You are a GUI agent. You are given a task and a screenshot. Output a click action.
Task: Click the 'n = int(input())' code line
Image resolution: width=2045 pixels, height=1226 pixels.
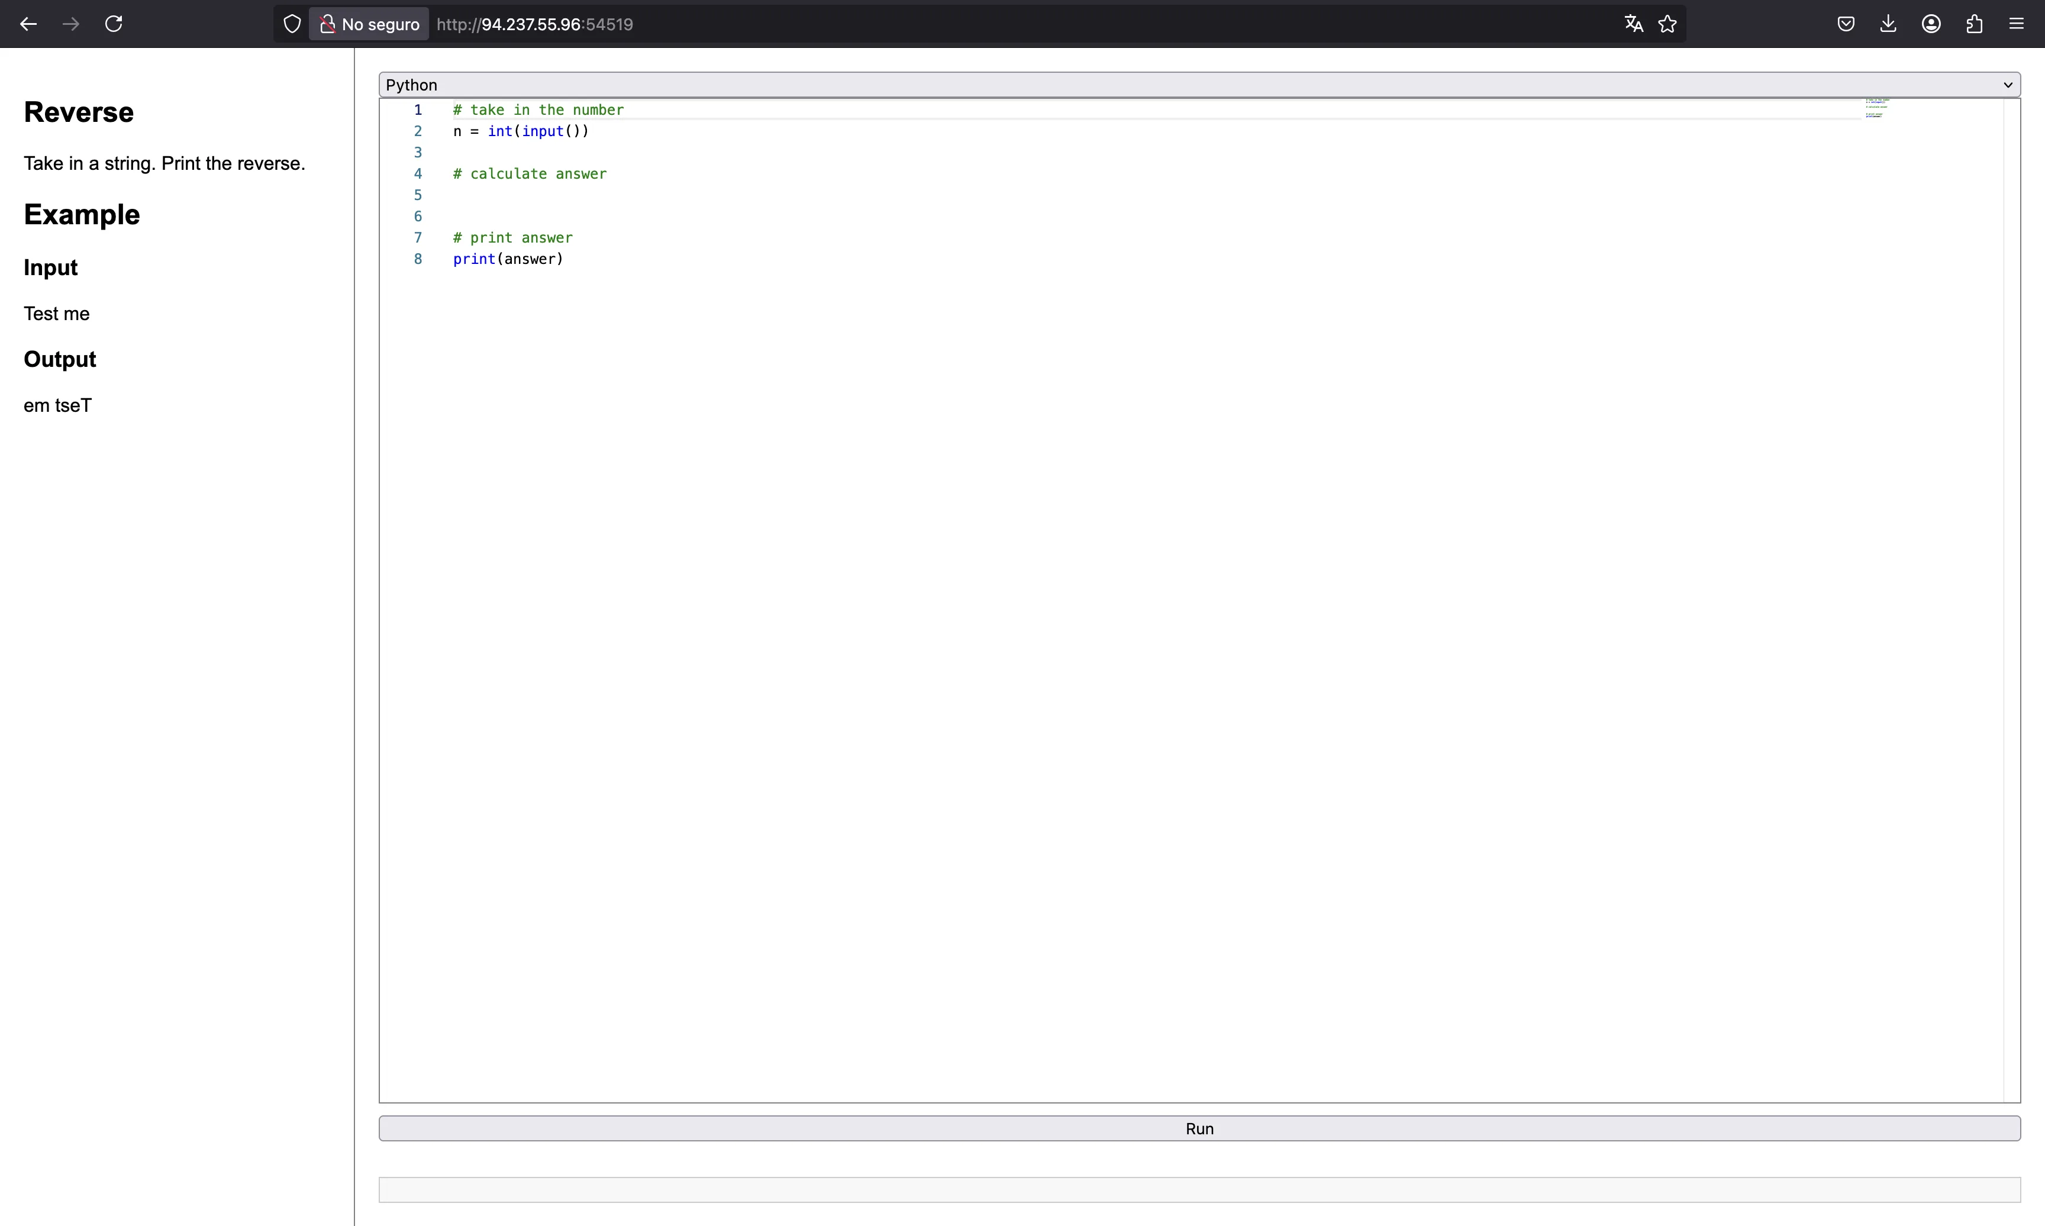pyautogui.click(x=521, y=131)
